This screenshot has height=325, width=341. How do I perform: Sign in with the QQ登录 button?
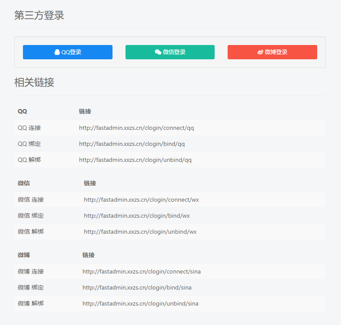click(x=68, y=52)
